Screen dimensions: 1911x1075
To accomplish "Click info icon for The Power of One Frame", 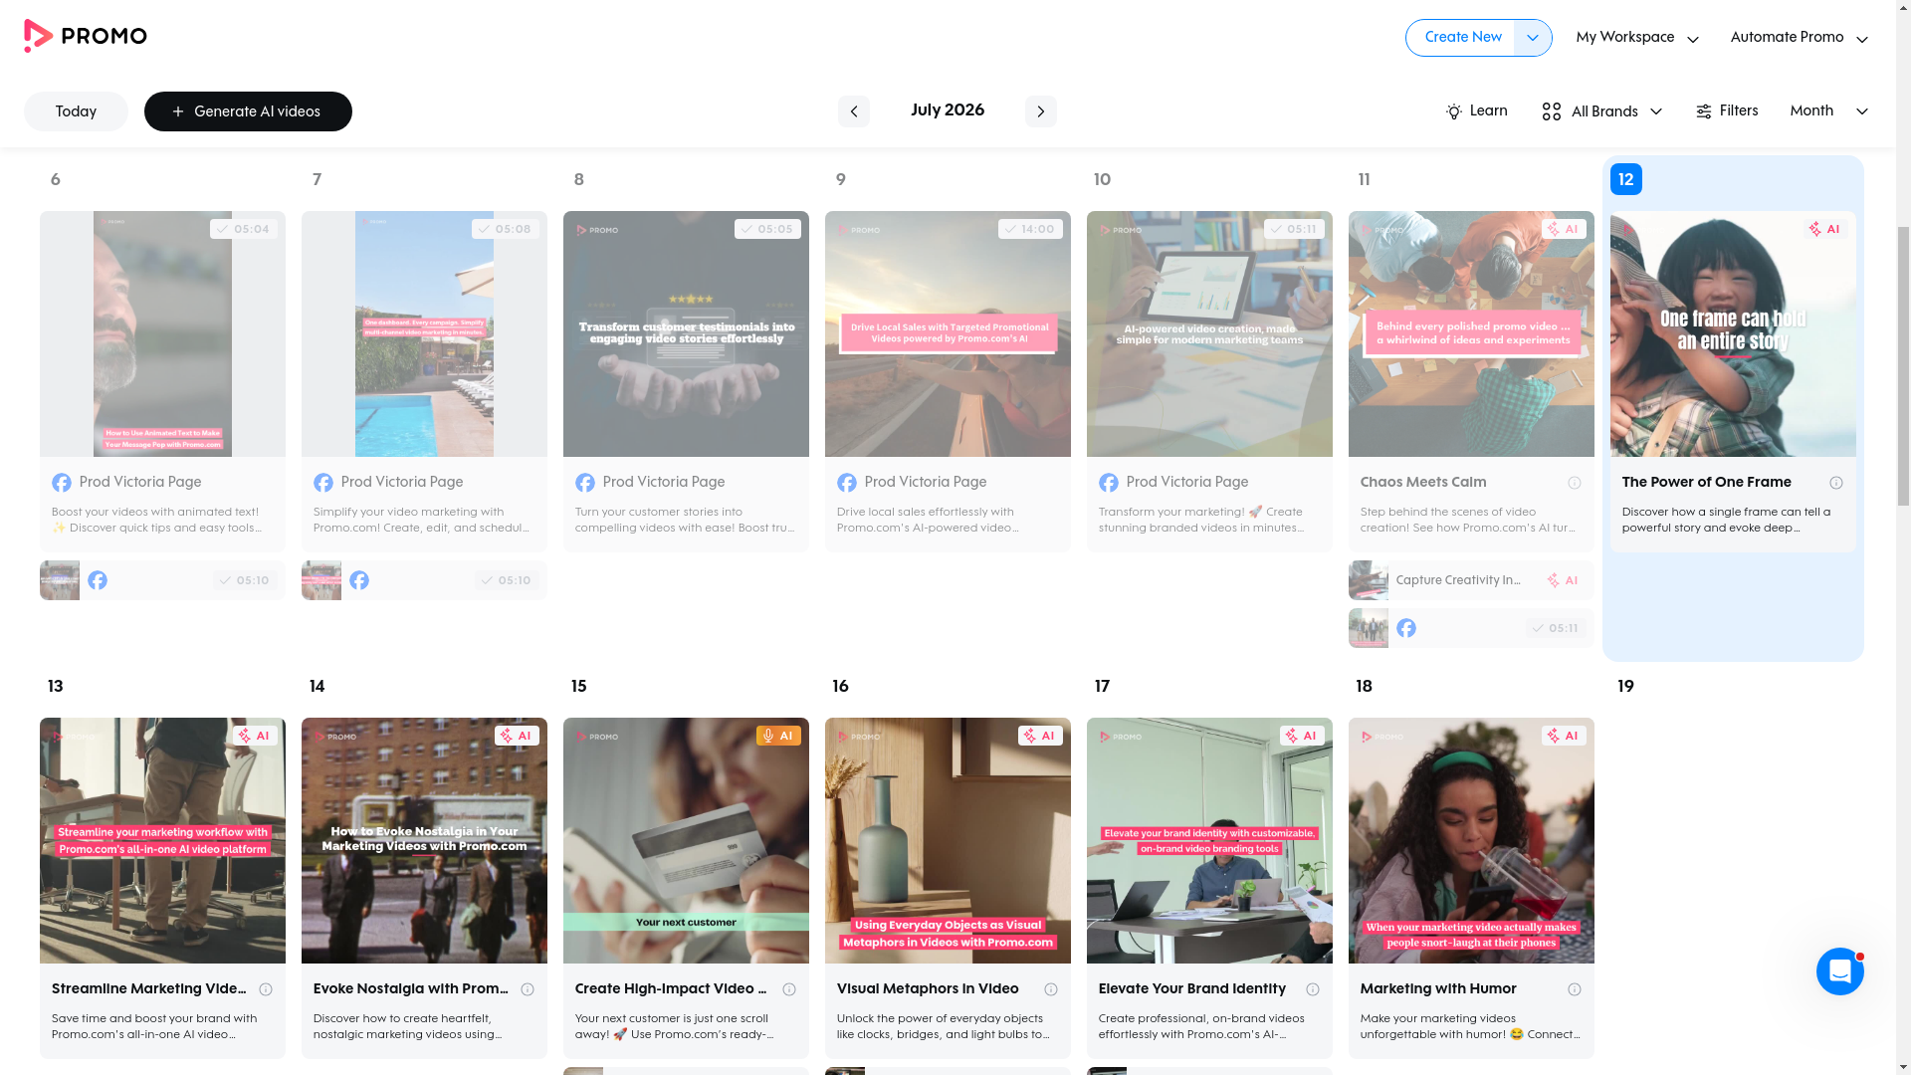I will click(x=1836, y=483).
